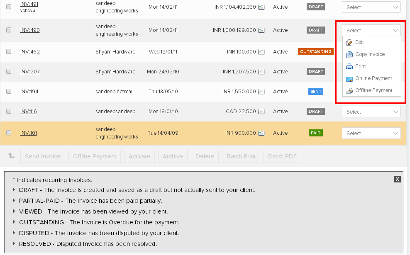This screenshot has height=255, width=410.
Task: Expand the OUTSTANDING legend description
Action: tap(14, 222)
